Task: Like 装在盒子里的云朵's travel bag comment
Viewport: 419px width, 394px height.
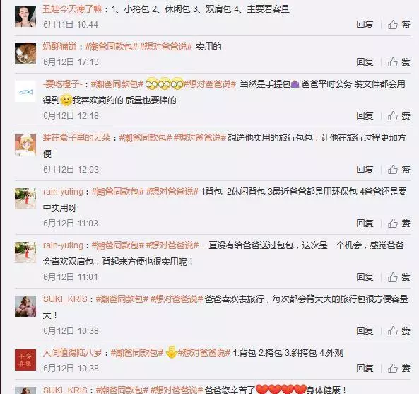Action: [399, 170]
